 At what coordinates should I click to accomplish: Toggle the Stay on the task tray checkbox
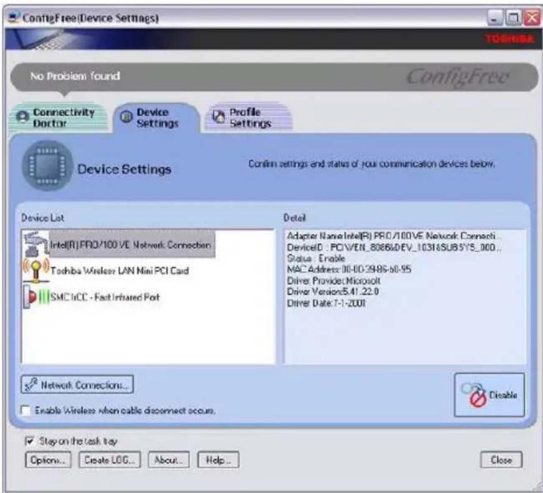coord(30,441)
